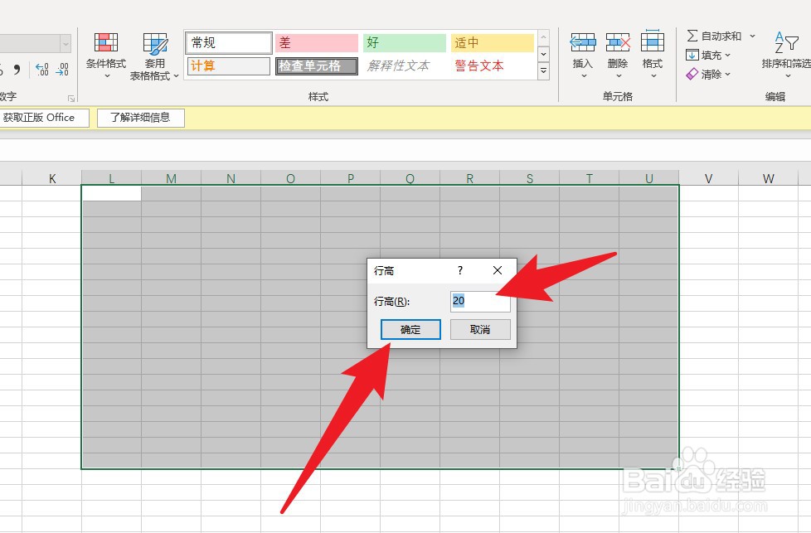811x533 pixels.
Task: Click the Insert cells icon
Action: click(x=582, y=42)
